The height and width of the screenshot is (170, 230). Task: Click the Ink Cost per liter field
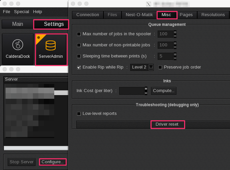[131, 91]
